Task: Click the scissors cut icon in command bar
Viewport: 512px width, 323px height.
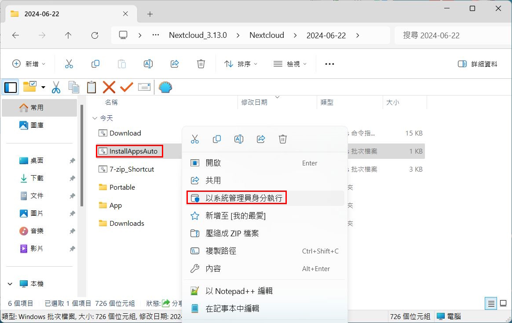Action: (x=69, y=64)
